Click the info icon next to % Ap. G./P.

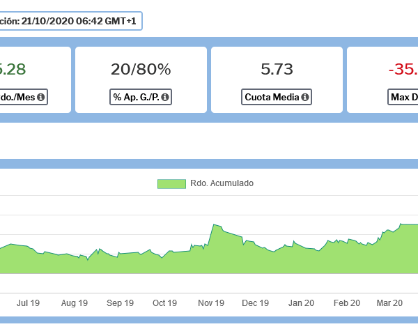coord(165,97)
